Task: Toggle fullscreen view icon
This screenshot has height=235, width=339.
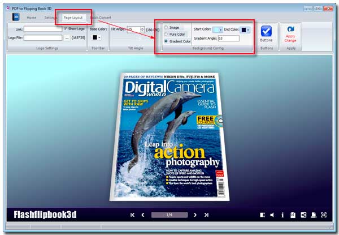Action: tap(324, 215)
